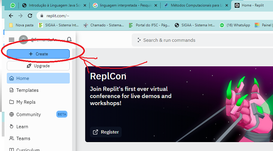Click the notifications bell icon
This screenshot has width=273, height=151.
point(69,40)
